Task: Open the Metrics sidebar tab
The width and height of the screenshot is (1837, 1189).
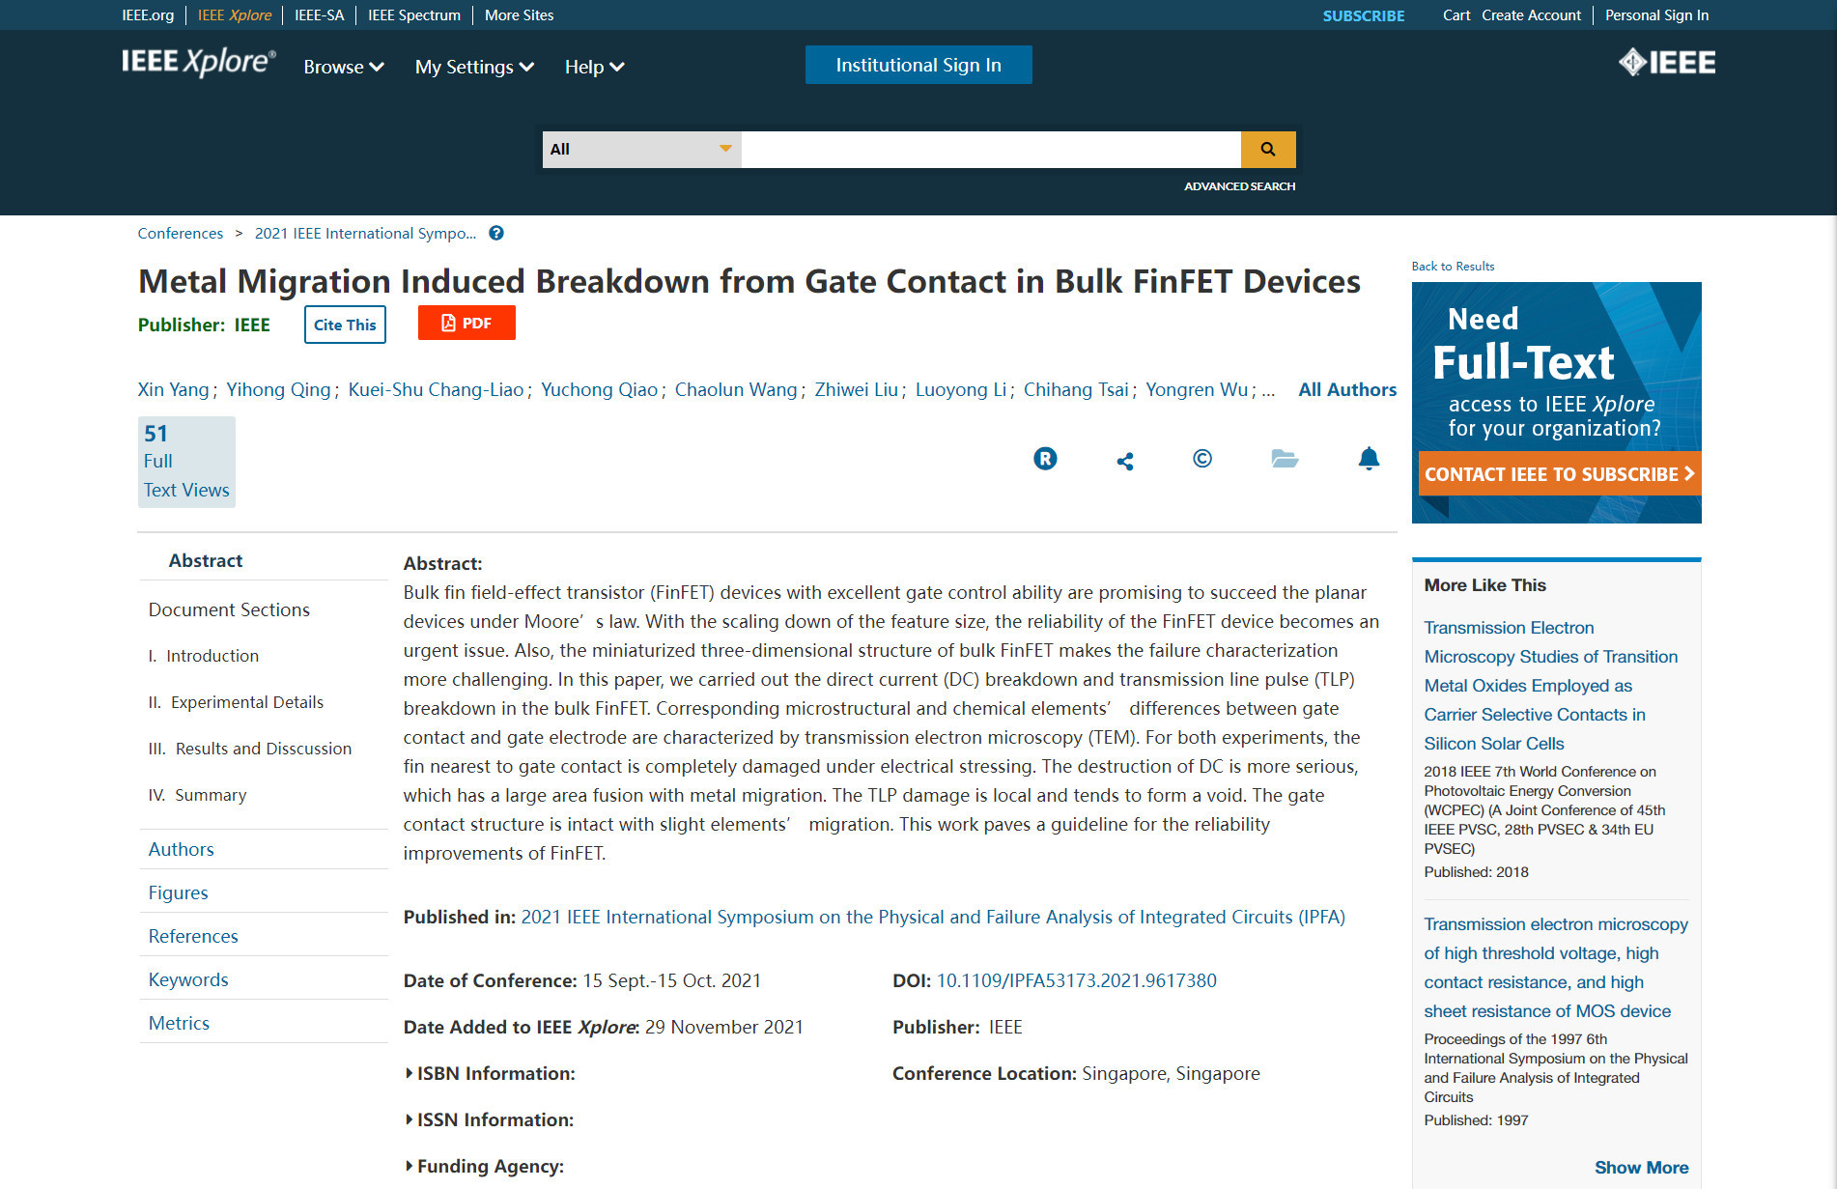Action: 179,1023
